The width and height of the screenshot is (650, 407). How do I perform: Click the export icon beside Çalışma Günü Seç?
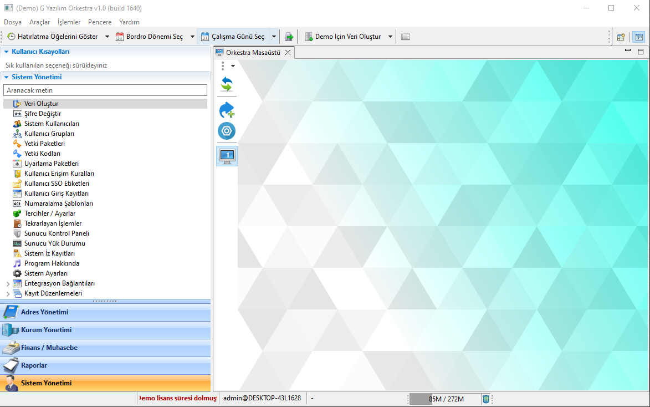pyautogui.click(x=289, y=37)
